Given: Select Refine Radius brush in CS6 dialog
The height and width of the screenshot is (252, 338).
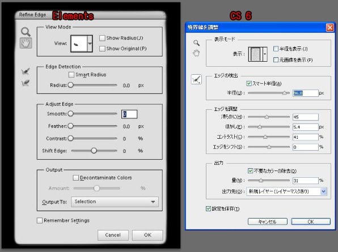Looking at the screenshot, I should [196, 79].
